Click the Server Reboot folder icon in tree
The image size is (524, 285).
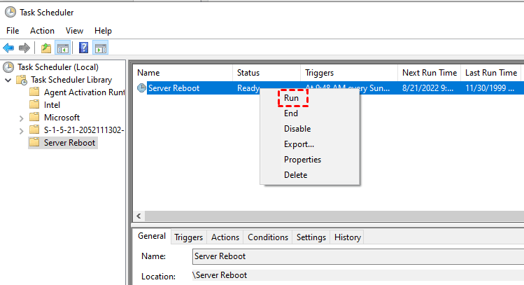click(x=34, y=142)
